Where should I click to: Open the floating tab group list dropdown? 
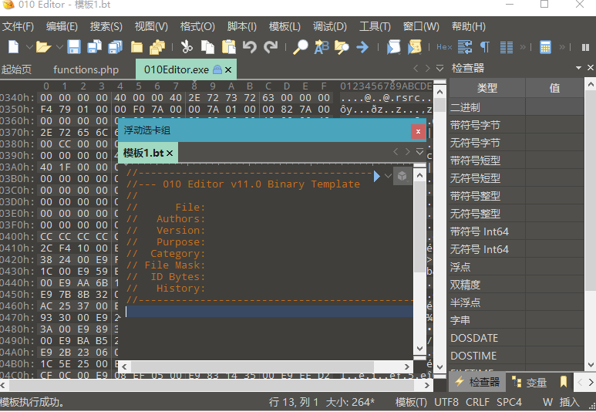tap(419, 152)
